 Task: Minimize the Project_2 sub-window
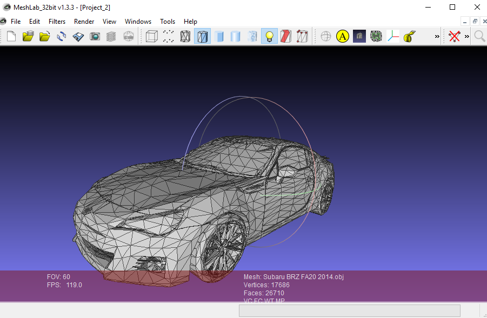click(x=465, y=22)
